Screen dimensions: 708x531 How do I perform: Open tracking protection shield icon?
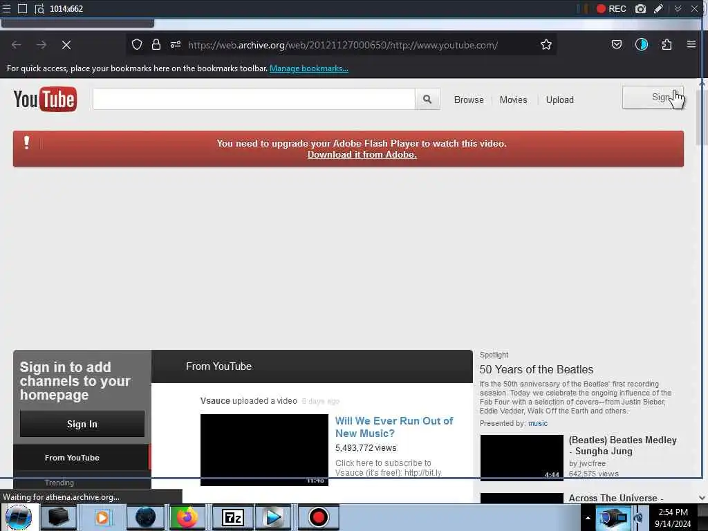[x=137, y=44]
